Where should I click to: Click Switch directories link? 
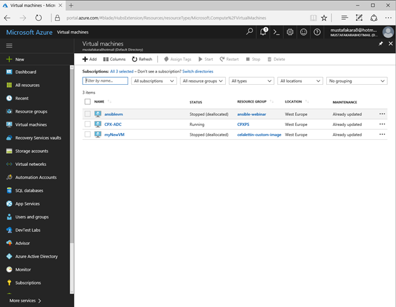click(198, 72)
